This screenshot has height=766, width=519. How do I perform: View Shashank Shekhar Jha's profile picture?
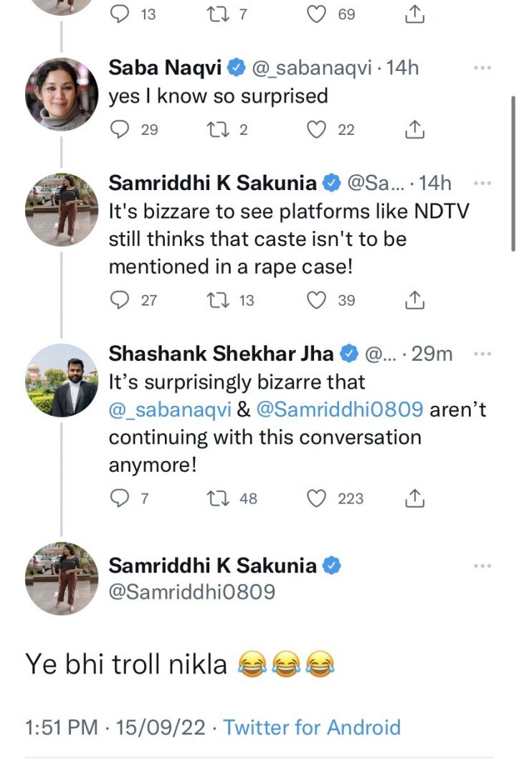click(x=62, y=380)
